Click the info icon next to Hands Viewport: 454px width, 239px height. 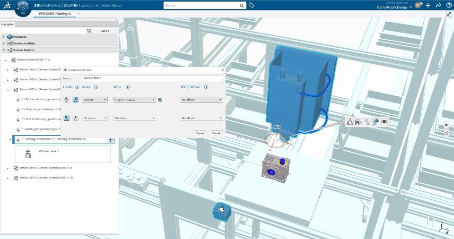point(77,87)
